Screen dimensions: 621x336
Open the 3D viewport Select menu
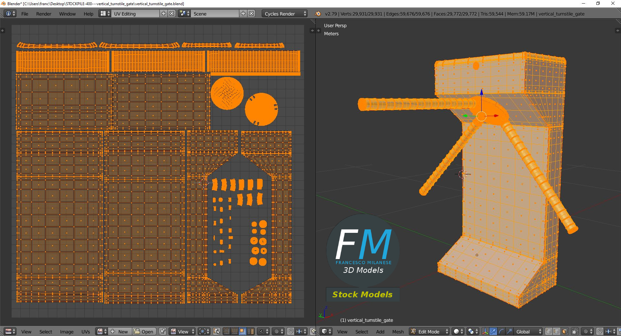[362, 331]
